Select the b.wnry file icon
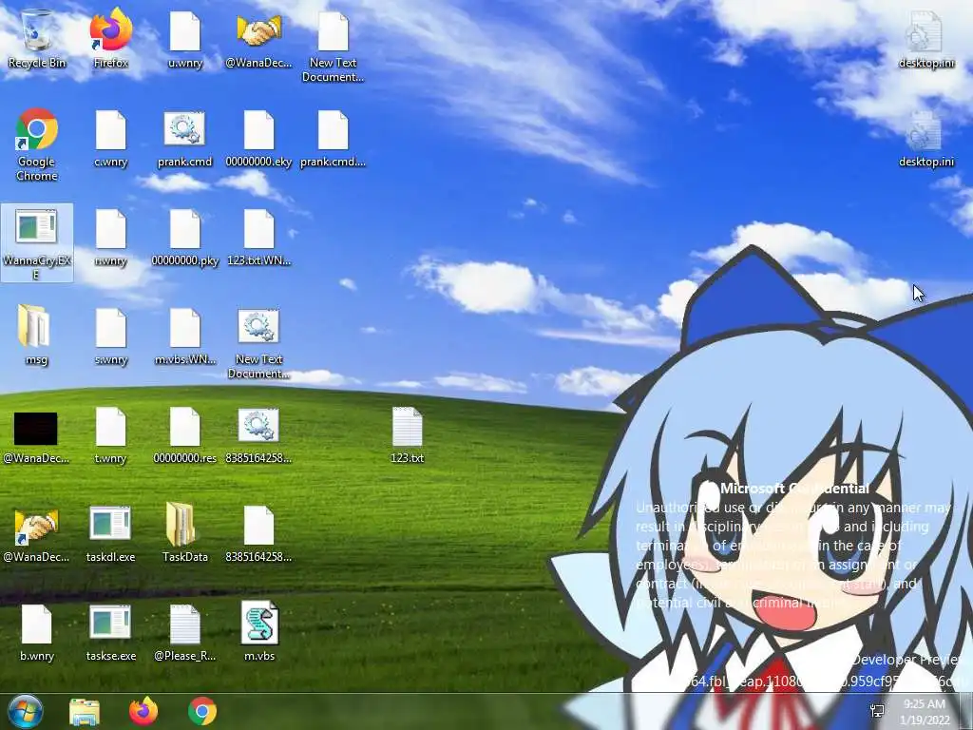 [x=37, y=633]
